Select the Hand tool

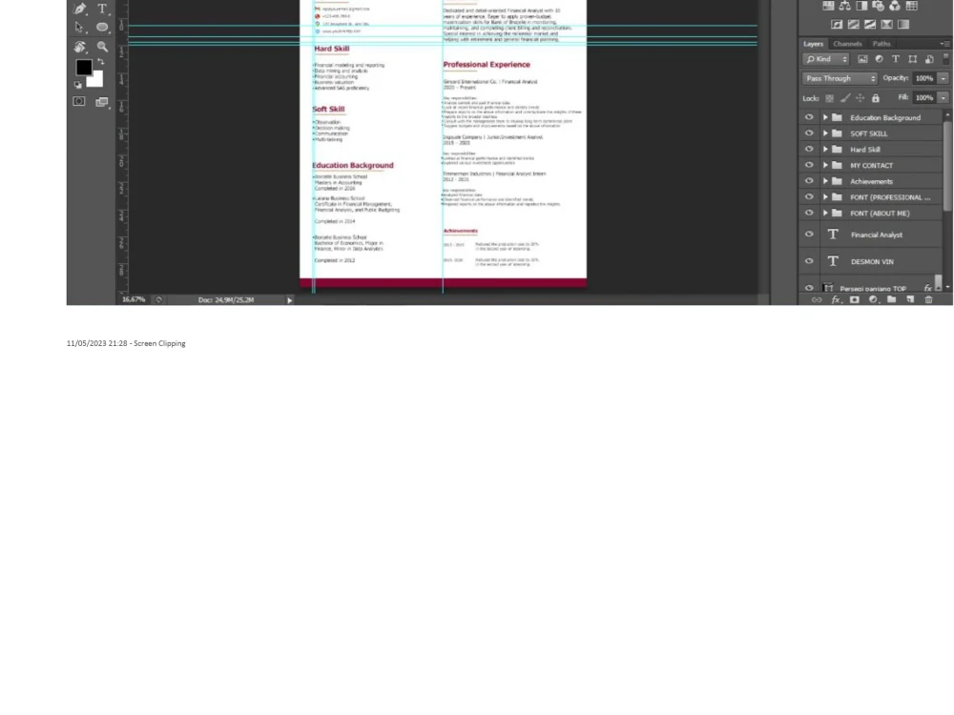(x=80, y=47)
